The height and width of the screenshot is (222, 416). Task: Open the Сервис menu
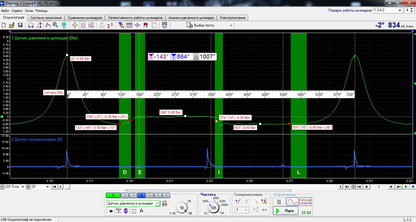17,11
